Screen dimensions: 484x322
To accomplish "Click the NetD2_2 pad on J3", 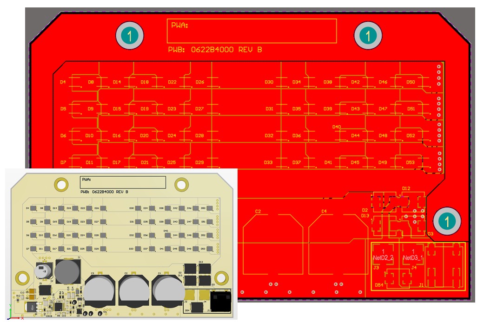I will point(383,254).
